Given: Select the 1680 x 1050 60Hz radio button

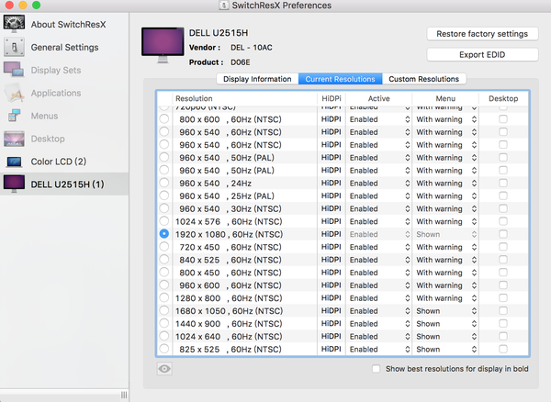Looking at the screenshot, I should [x=164, y=311].
